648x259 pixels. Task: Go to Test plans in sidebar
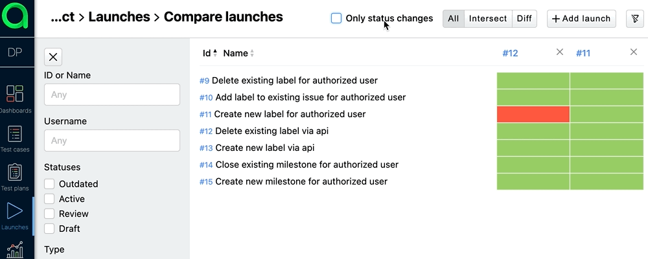tap(14, 173)
